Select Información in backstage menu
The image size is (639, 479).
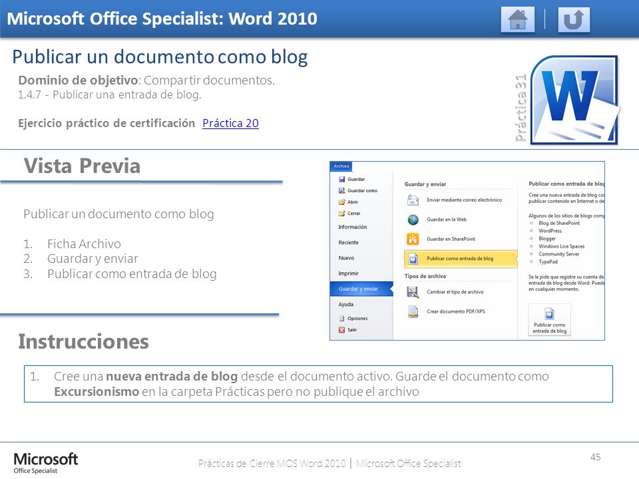coord(353,227)
